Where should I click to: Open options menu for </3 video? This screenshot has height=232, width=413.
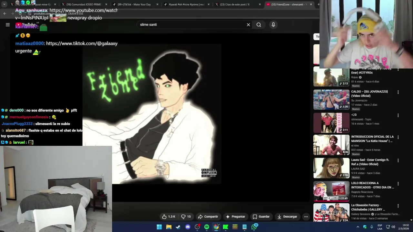pyautogui.click(x=398, y=115)
